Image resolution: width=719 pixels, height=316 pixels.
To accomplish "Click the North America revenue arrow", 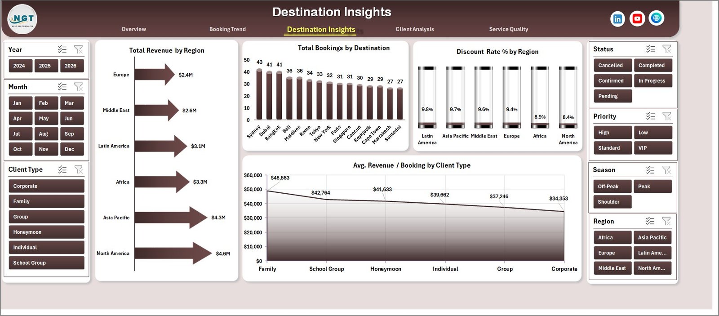I will (173, 253).
